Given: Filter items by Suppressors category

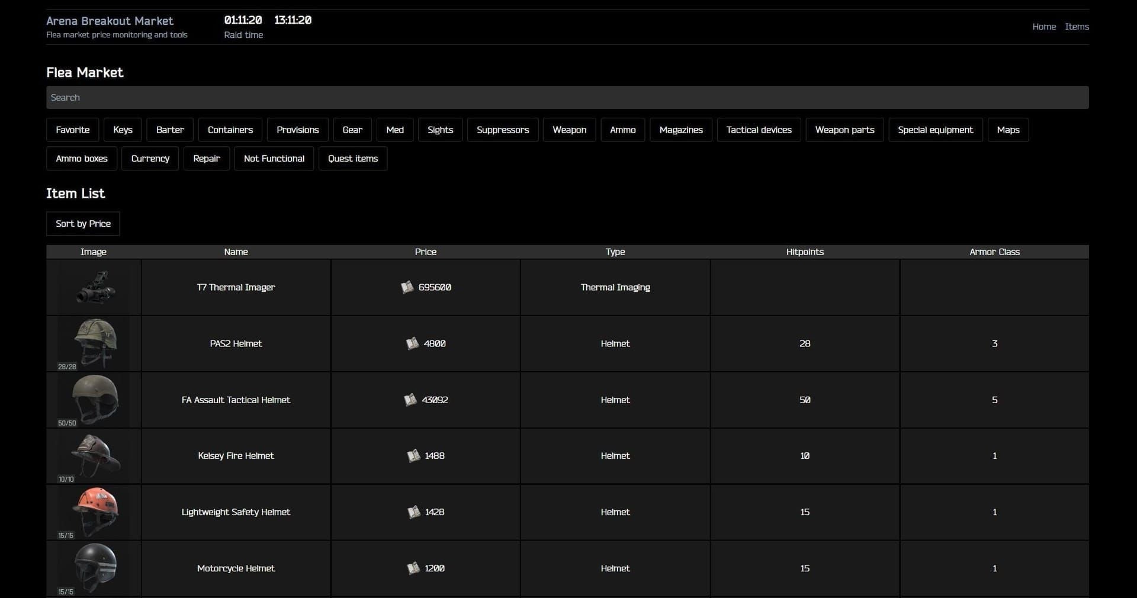Looking at the screenshot, I should pos(502,130).
